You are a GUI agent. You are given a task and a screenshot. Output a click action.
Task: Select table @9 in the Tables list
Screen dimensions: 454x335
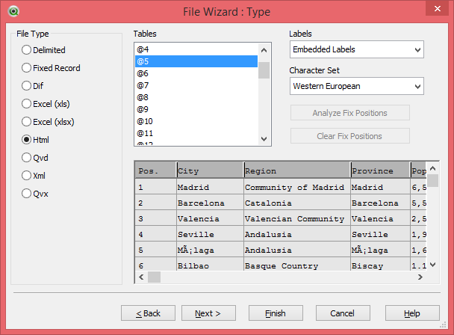196,109
